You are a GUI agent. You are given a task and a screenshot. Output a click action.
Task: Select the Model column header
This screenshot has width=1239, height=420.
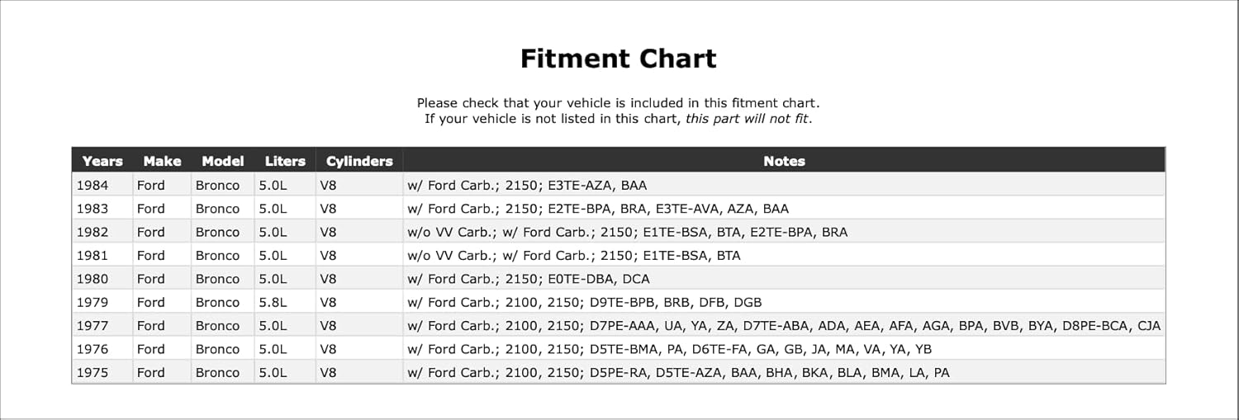223,161
